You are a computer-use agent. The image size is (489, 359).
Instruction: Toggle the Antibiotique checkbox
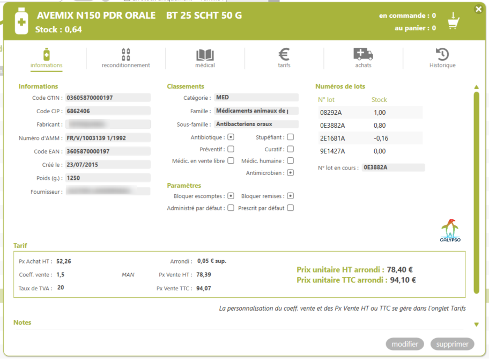click(x=231, y=137)
